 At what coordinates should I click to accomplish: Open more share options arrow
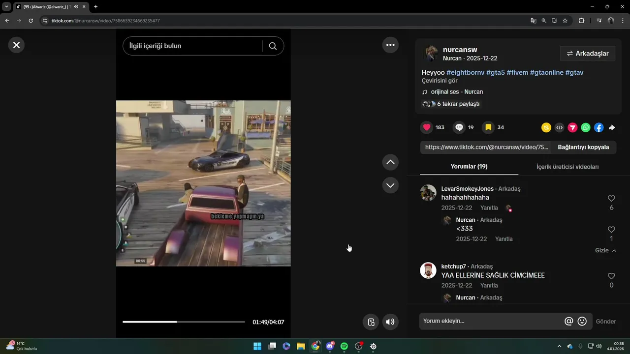(x=612, y=127)
